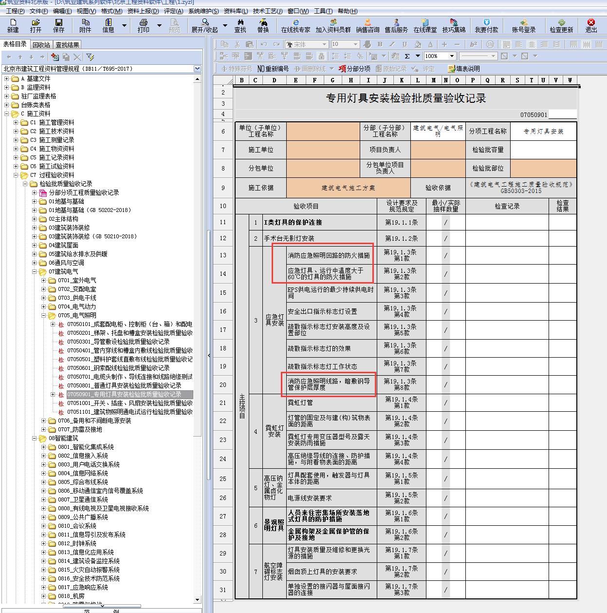Click the 特殊符号 special symbol button
Viewport: 607px width, 613px height.
click(237, 69)
